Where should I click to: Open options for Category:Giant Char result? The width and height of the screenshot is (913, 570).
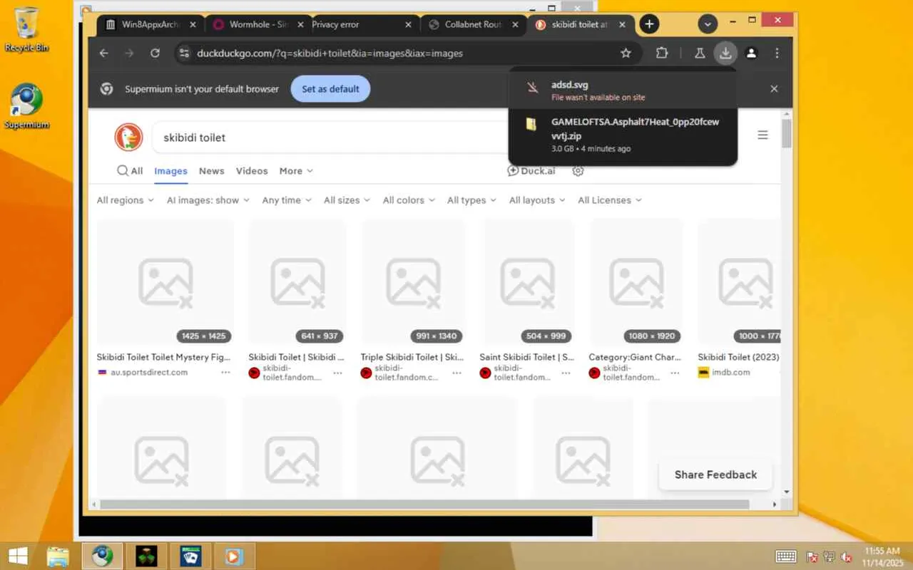coord(675,373)
